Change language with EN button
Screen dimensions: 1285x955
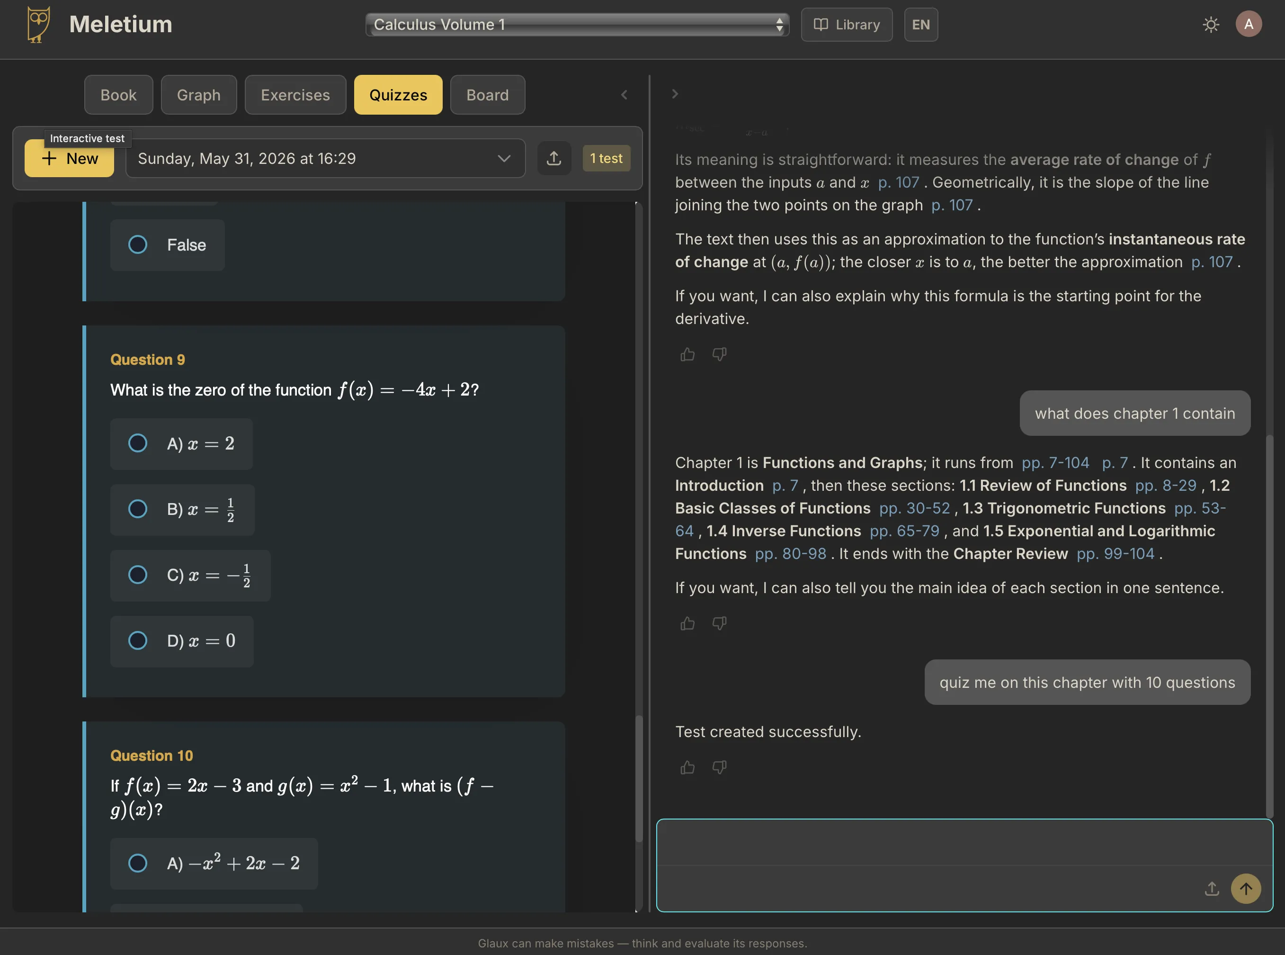pyautogui.click(x=920, y=24)
